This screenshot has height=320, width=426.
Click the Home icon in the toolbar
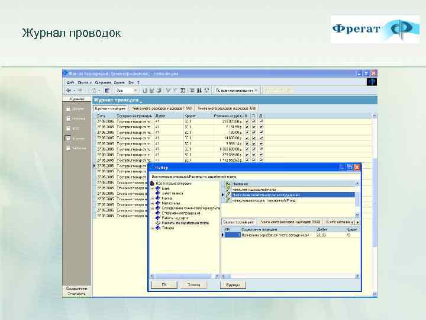pos(93,90)
